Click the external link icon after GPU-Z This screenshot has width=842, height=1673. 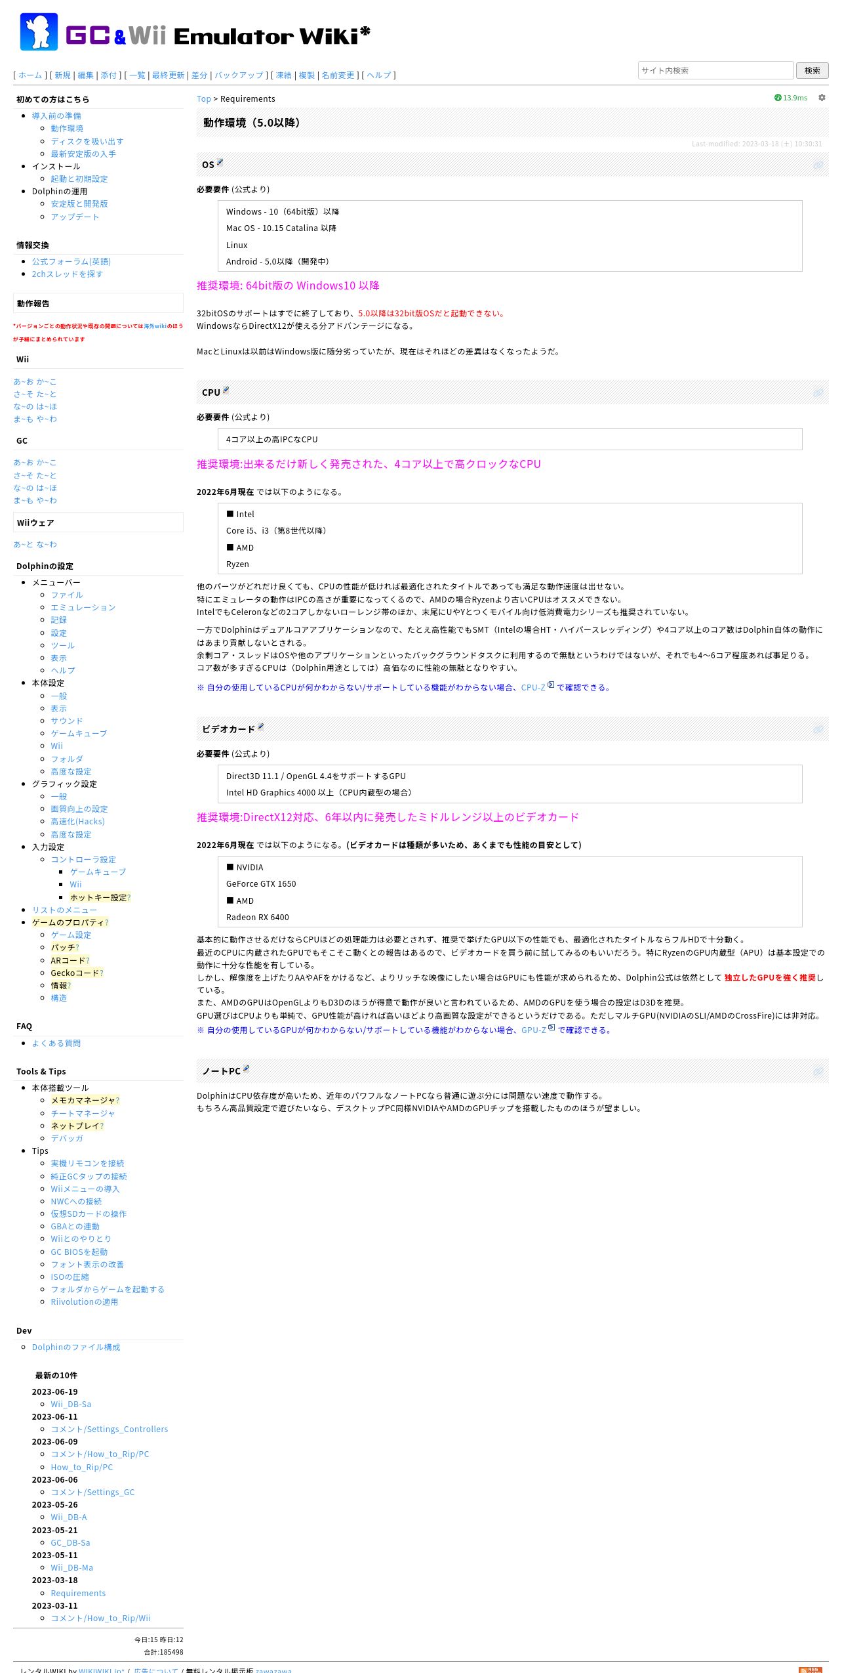551,1028
